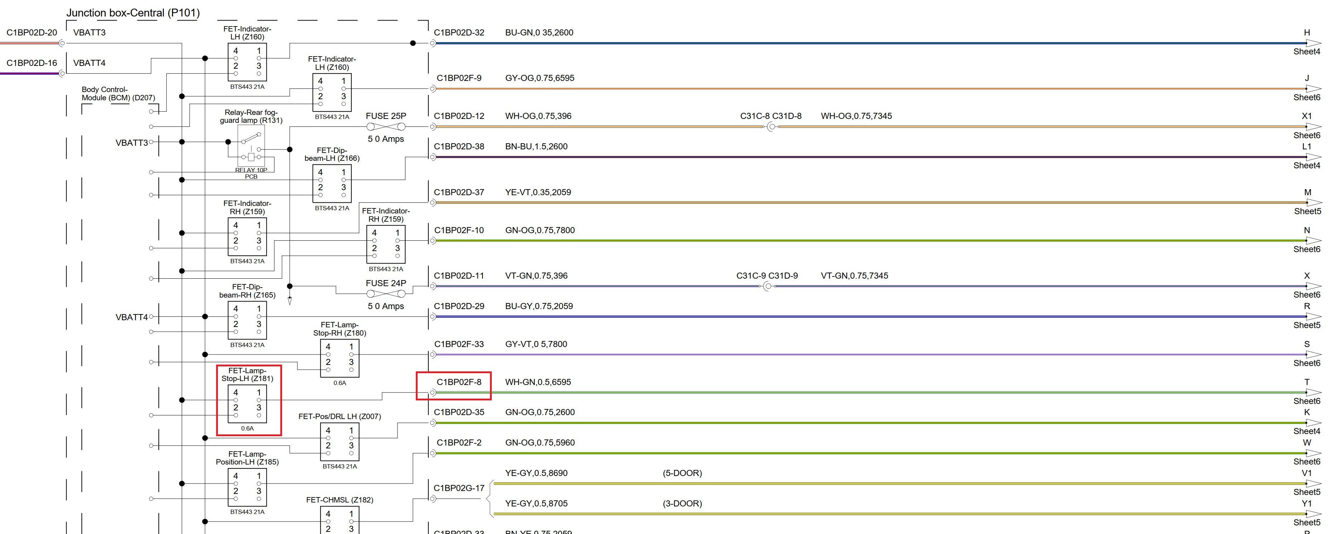Select the FET-Dip-beam-LH (Z166) block
Image resolution: width=1342 pixels, height=534 pixels.
[332, 184]
